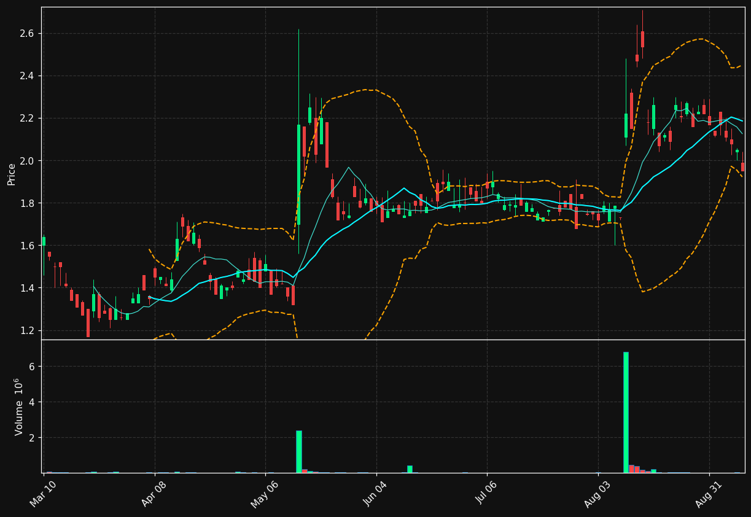Click the volume axis label 6
The image size is (751, 517).
coord(33,367)
